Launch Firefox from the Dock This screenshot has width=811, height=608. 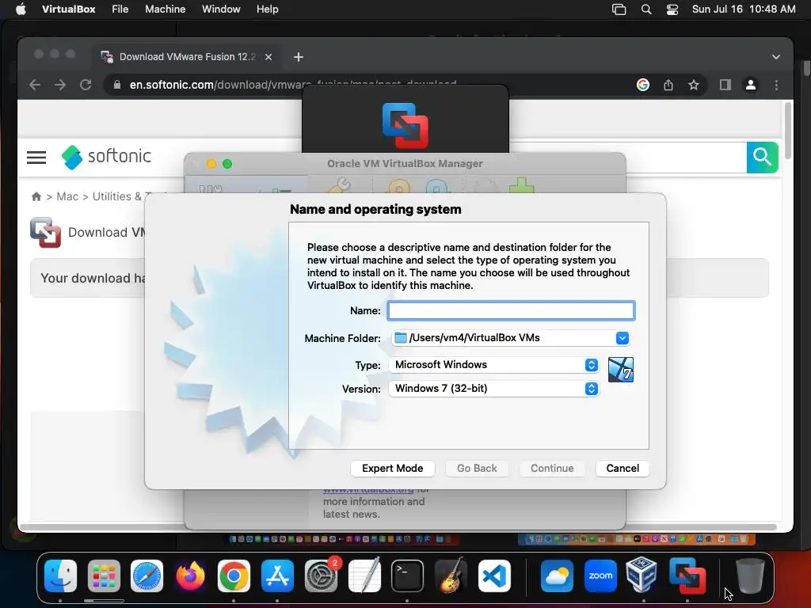tap(190, 576)
